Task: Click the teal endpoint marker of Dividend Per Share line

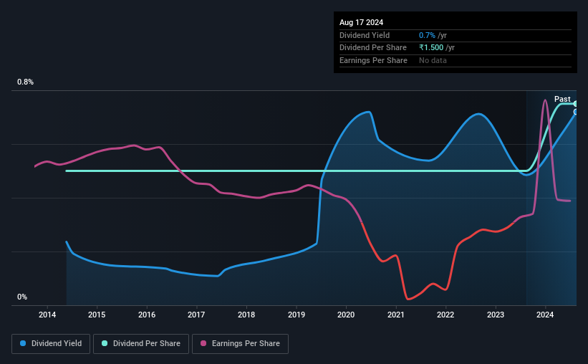Action: coord(576,104)
